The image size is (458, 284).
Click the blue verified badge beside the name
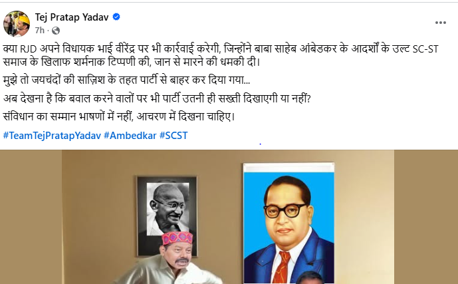coord(116,17)
